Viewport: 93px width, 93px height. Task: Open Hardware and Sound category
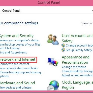click(17, 83)
